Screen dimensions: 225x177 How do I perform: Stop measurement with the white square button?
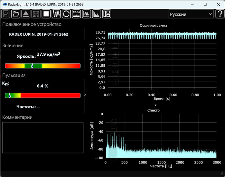click(x=46, y=14)
